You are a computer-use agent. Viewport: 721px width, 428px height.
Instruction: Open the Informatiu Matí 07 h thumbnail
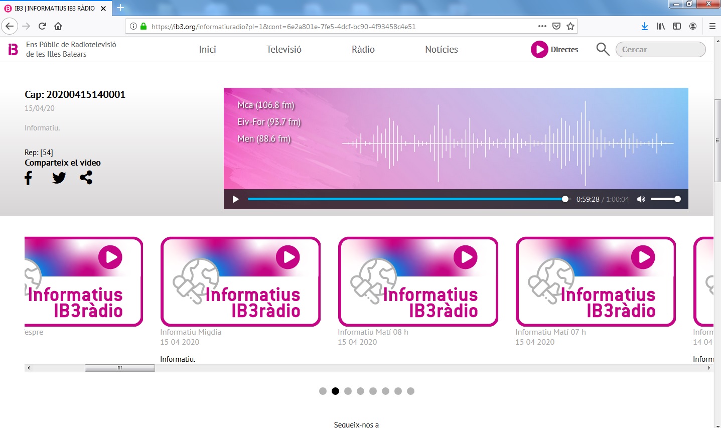(596, 281)
